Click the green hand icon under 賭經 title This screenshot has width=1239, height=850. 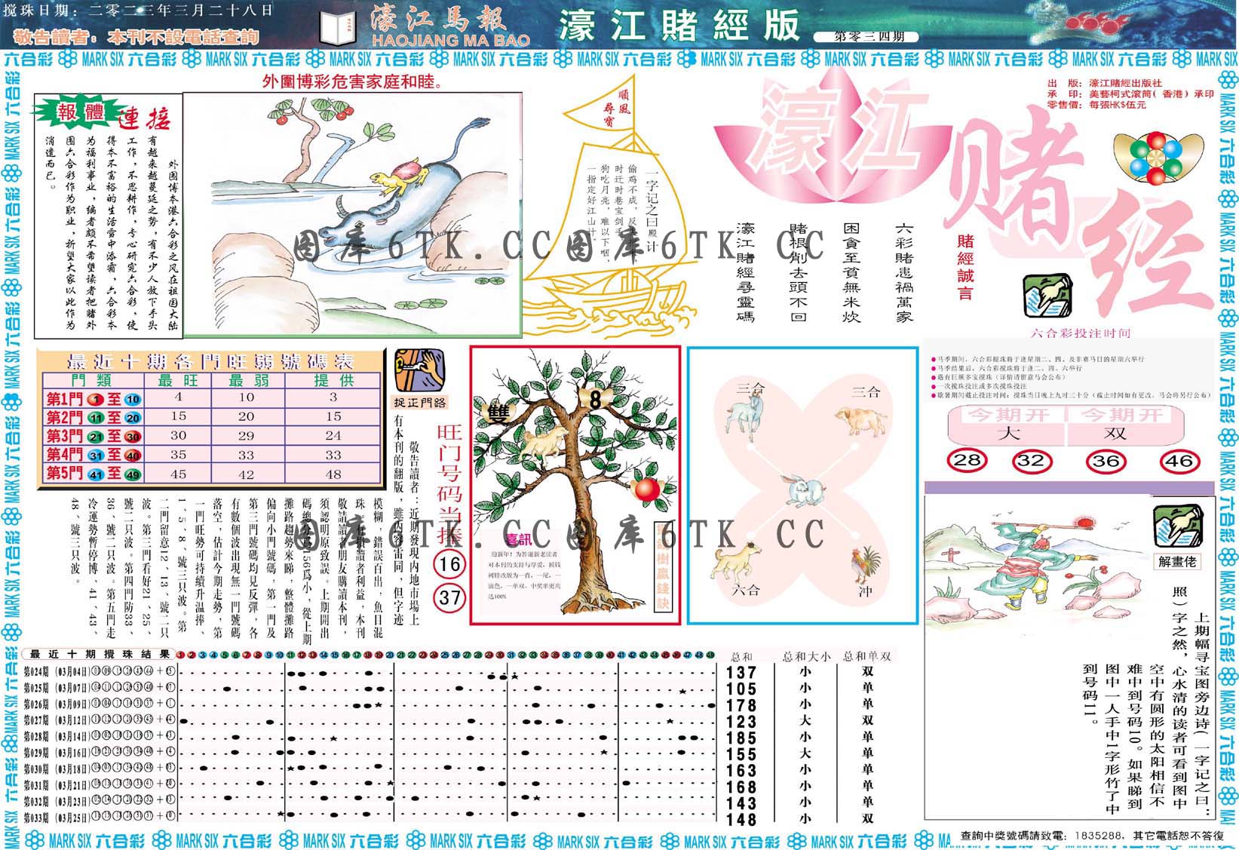pyautogui.click(x=1047, y=297)
